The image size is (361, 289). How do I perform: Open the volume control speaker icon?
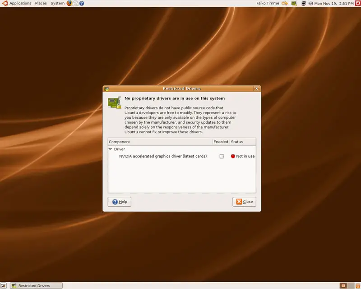click(311, 3)
